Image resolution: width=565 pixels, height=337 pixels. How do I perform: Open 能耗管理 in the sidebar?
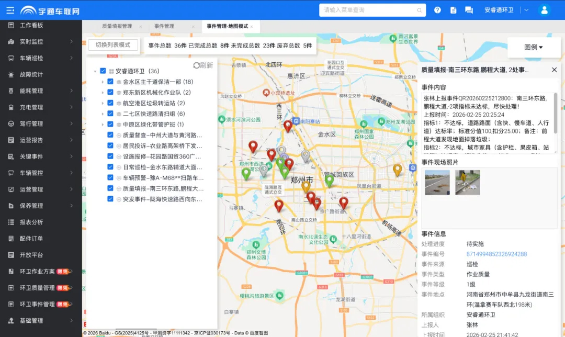31,90
